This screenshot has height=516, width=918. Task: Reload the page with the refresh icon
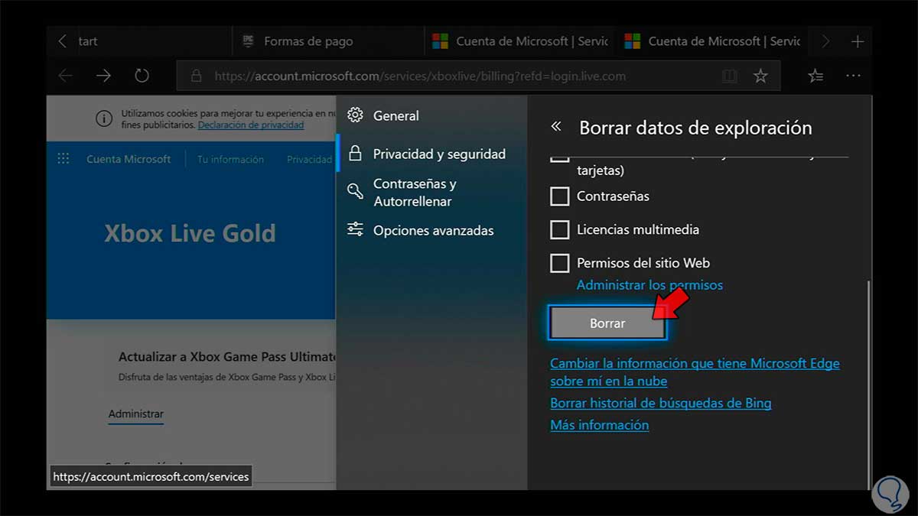142,76
